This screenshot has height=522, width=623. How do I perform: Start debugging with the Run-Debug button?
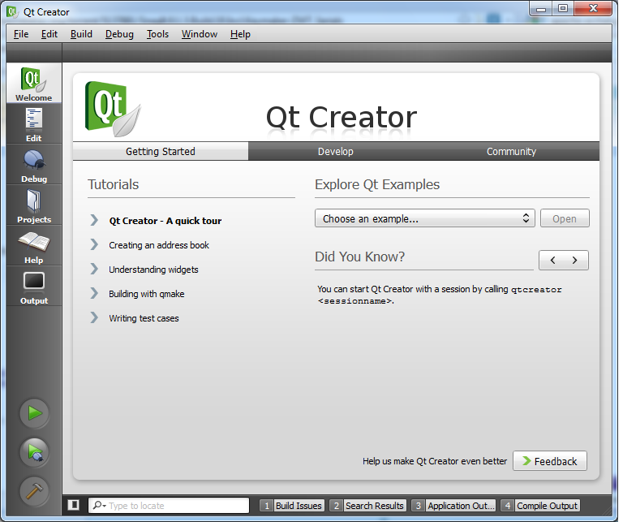35,452
